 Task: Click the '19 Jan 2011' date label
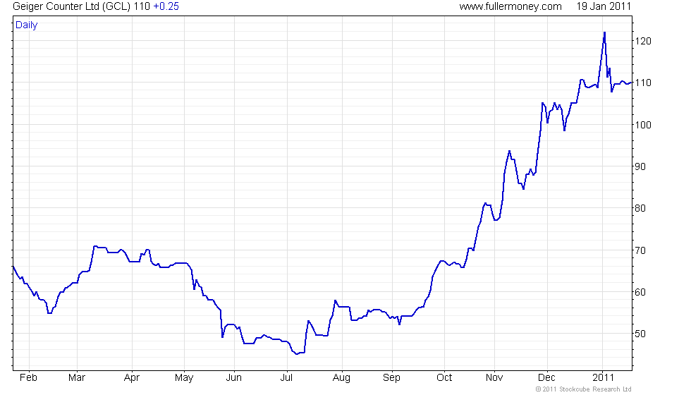[604, 6]
